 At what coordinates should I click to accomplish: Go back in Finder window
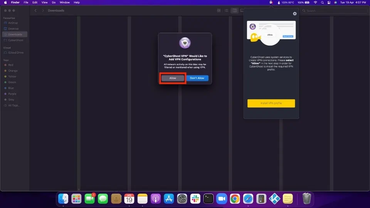[35, 11]
